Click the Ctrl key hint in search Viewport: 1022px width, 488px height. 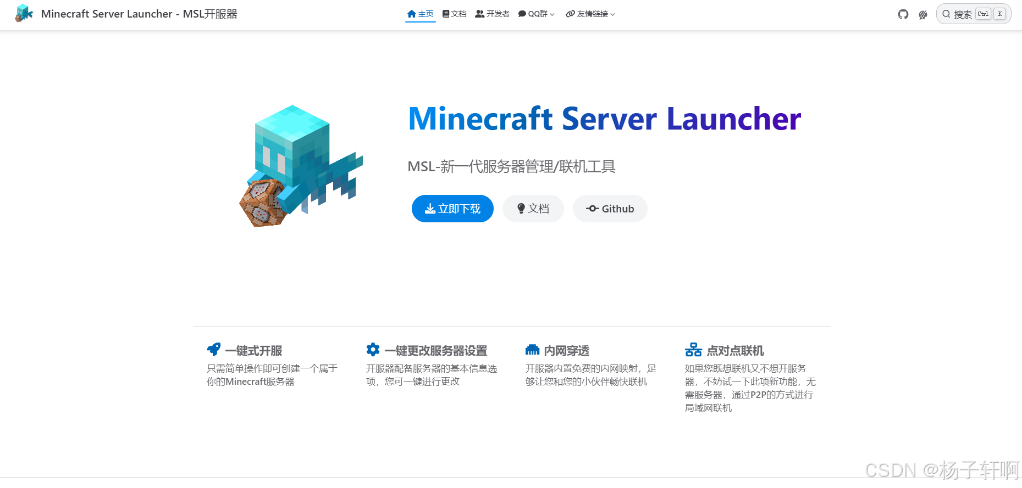(x=983, y=14)
